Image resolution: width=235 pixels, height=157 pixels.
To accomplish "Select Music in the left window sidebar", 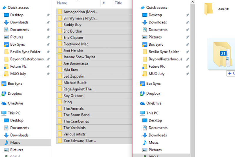I will (x=15, y=142).
